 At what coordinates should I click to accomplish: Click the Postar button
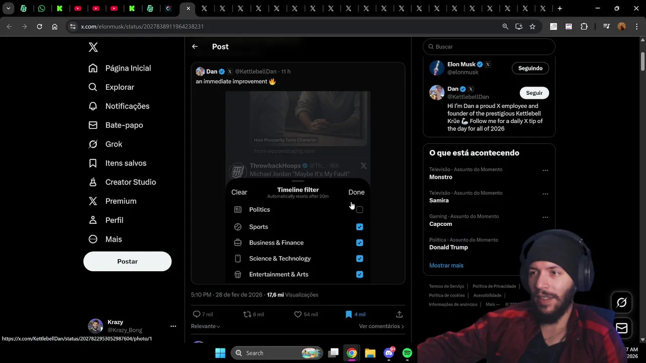[x=127, y=261]
